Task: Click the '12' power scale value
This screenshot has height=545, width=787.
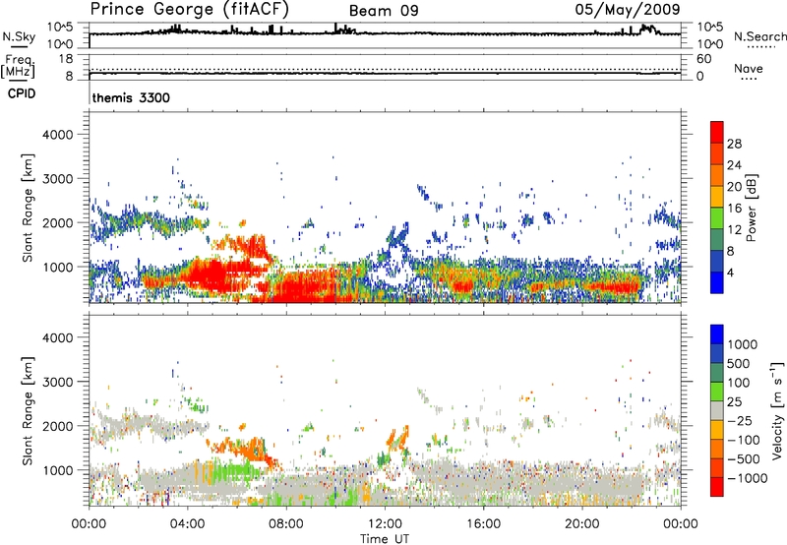Action: [x=734, y=230]
